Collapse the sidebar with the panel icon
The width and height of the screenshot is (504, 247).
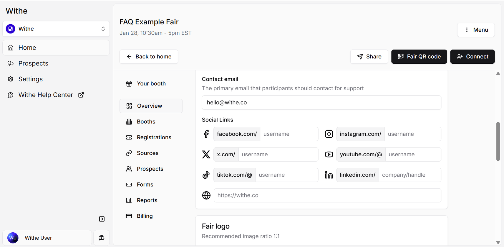point(102,219)
